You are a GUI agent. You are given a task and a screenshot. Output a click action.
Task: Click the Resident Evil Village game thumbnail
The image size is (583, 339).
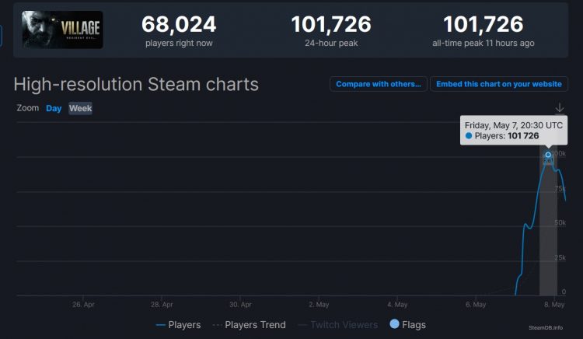point(62,30)
